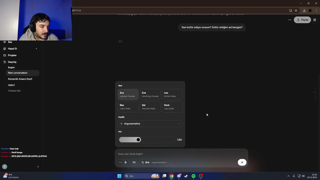Open Task View on the taskbar
The width and height of the screenshot is (320, 180).
click(x=164, y=176)
